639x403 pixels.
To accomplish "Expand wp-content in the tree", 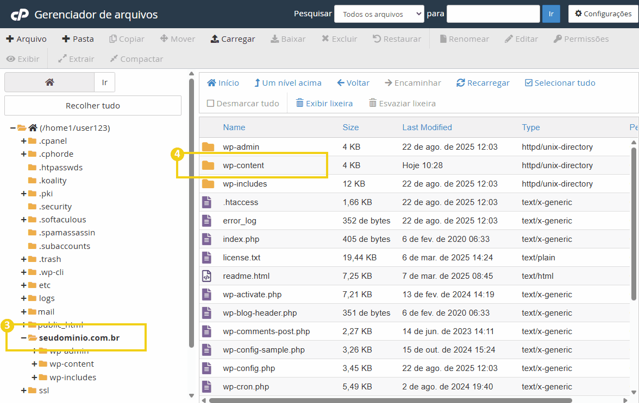I will pos(34,364).
